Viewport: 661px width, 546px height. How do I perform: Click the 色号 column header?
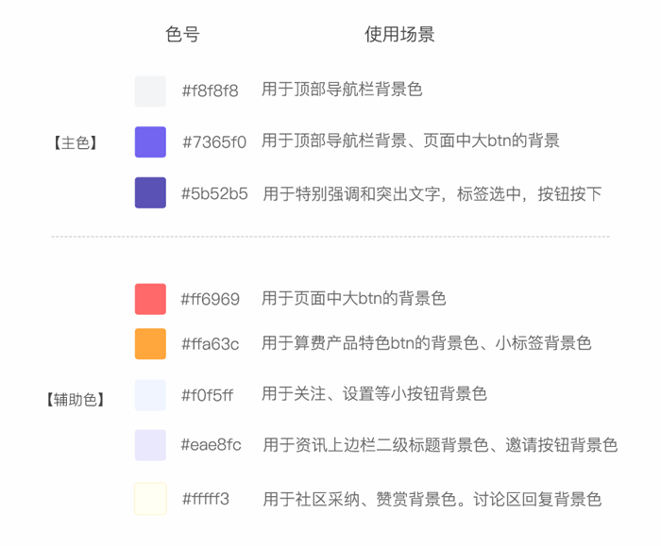coord(182,35)
